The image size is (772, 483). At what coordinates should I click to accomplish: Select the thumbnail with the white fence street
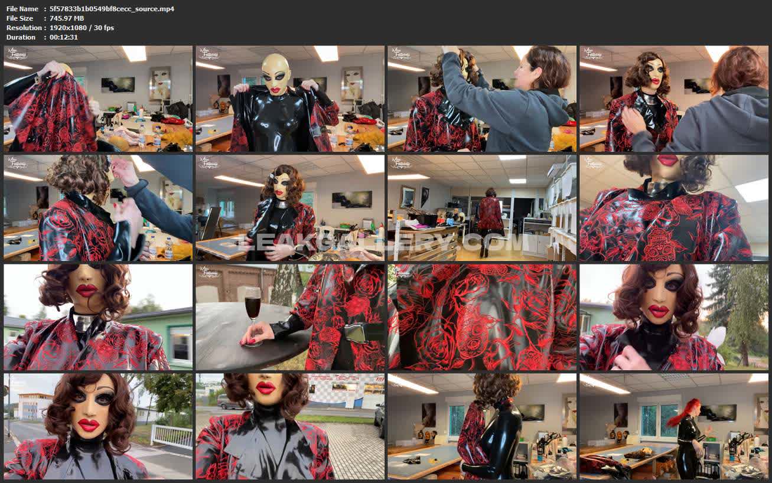98,426
